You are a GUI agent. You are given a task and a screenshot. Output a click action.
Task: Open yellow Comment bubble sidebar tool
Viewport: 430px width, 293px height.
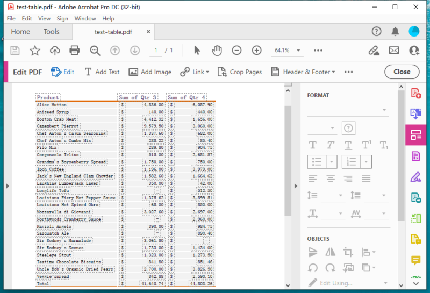[x=415, y=260]
